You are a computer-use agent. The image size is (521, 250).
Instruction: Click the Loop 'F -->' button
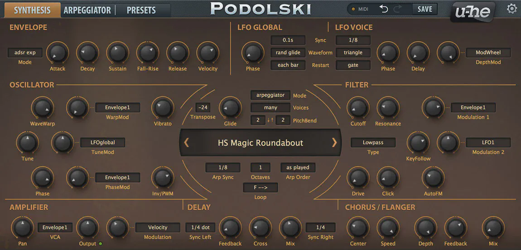(260, 188)
